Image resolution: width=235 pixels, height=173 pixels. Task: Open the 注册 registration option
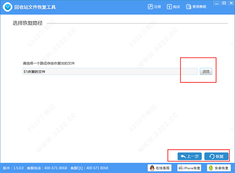pyautogui.click(x=154, y=7)
